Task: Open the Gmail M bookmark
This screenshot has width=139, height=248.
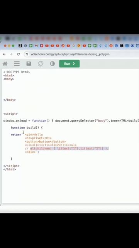Action: point(36,46)
